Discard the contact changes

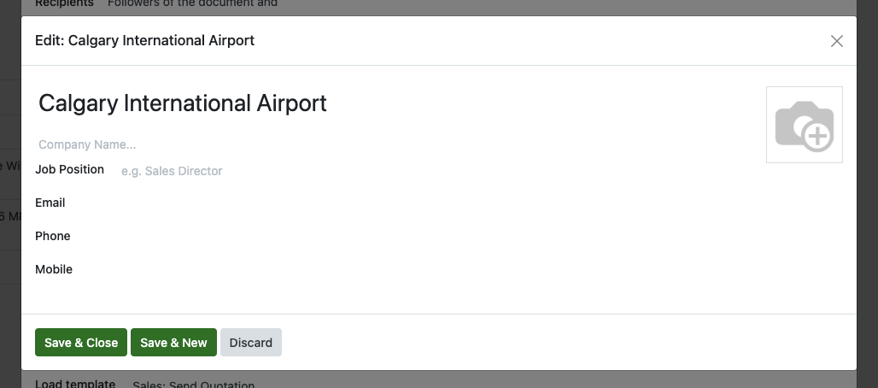250,343
